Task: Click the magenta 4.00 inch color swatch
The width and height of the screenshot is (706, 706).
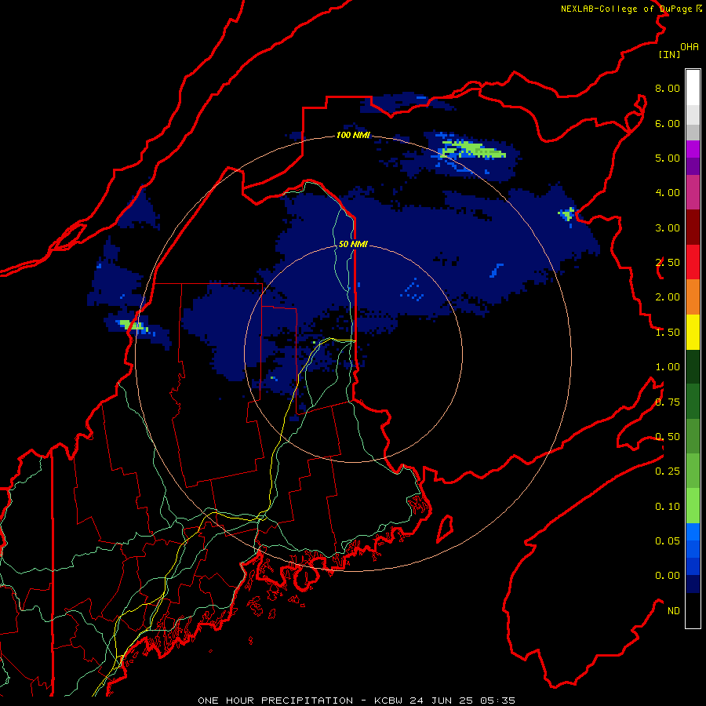Action: [x=693, y=192]
